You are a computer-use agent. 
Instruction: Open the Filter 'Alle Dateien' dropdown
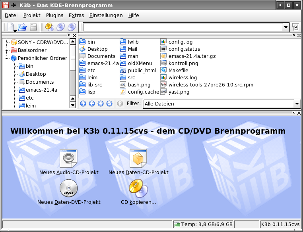pyautogui.click(x=297, y=104)
